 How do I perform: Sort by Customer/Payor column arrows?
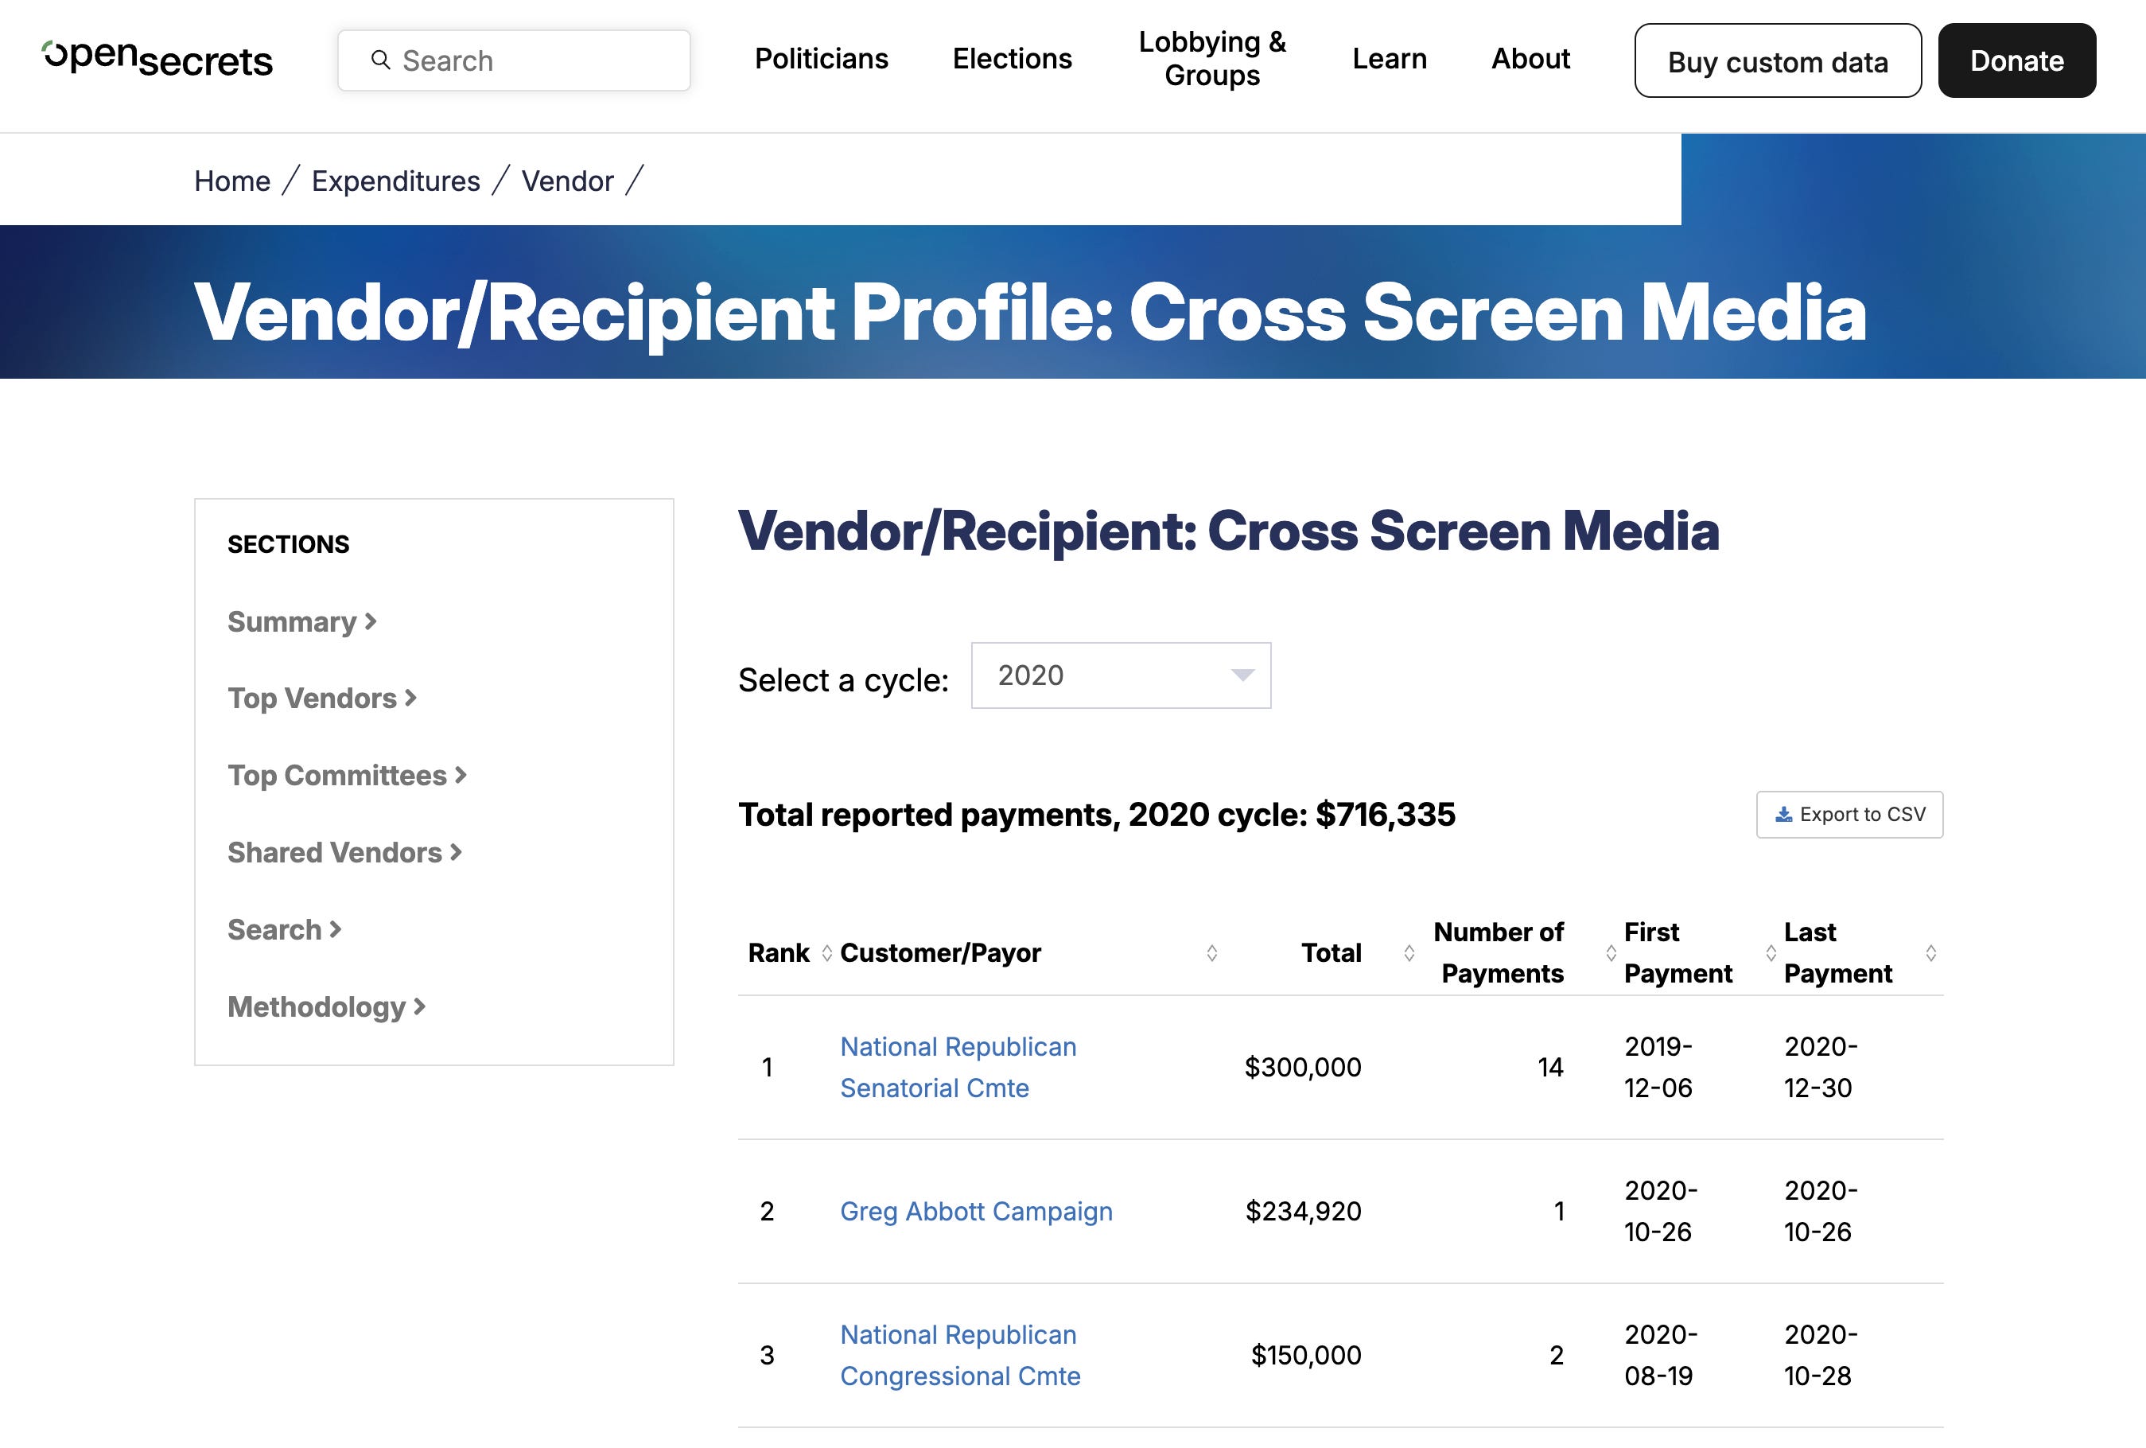[x=1212, y=953]
